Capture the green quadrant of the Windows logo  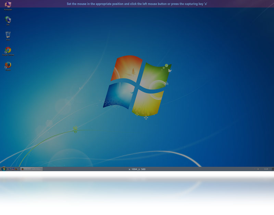point(156,74)
